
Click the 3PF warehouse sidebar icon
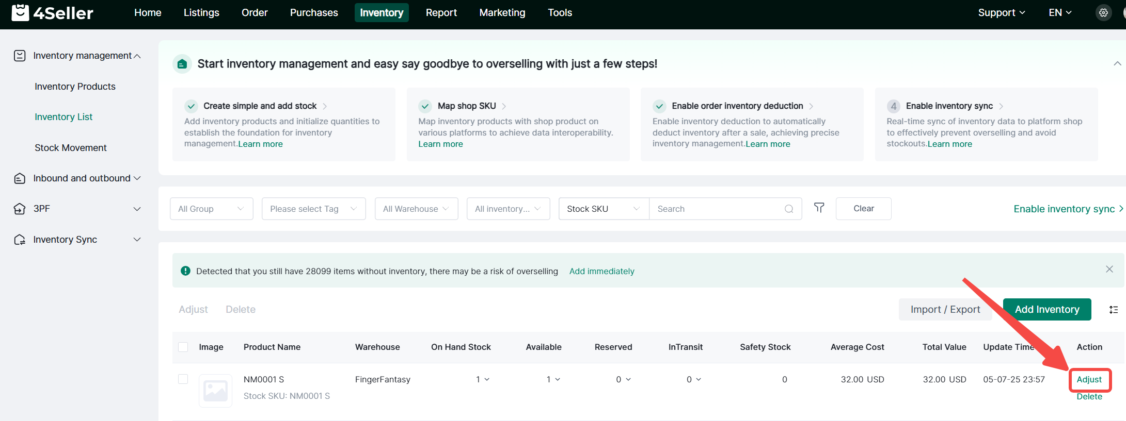click(20, 209)
